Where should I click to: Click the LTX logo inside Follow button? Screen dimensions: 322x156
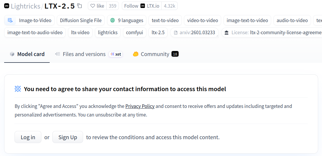143,6
